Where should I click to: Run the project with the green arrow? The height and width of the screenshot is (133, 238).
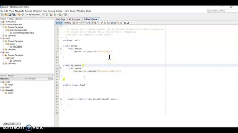55,15
